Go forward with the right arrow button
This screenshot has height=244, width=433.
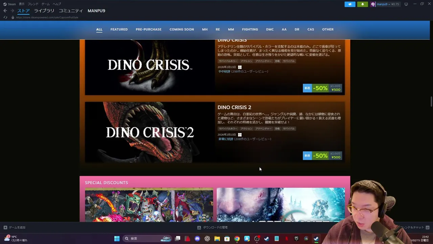(x=12, y=11)
